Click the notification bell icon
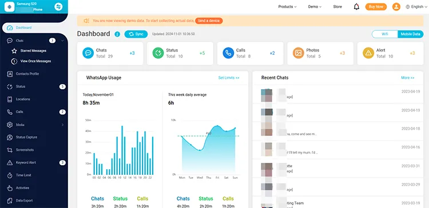The image size is (429, 208). pyautogui.click(x=356, y=7)
